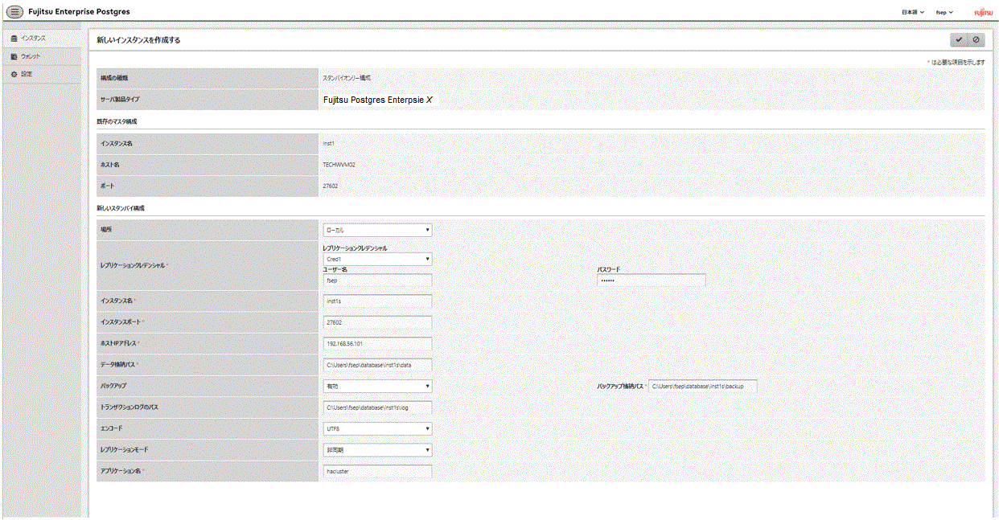The height and width of the screenshot is (520, 999).
Task: Click the master port value 27602
Action: pos(330,186)
